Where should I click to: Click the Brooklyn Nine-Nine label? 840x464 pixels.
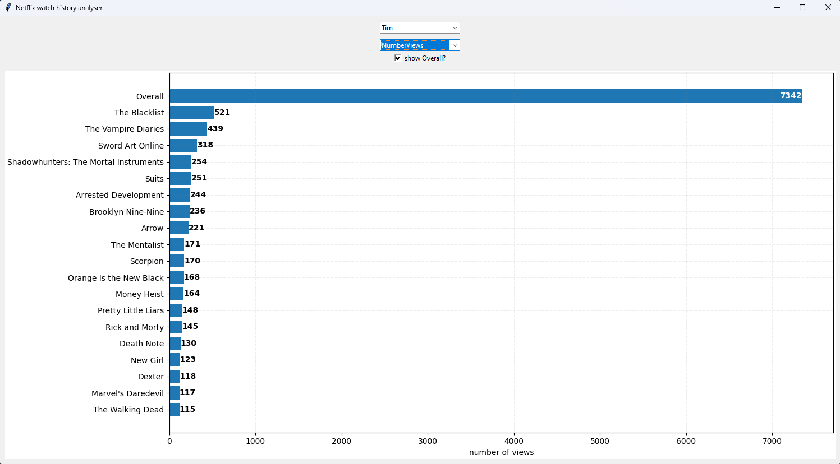[x=126, y=212]
